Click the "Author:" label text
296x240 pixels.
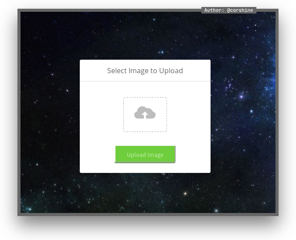(x=214, y=10)
